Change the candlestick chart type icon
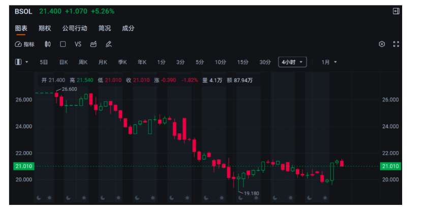Image resolution: width=423 pixels, height=212 pixels. (x=48, y=44)
